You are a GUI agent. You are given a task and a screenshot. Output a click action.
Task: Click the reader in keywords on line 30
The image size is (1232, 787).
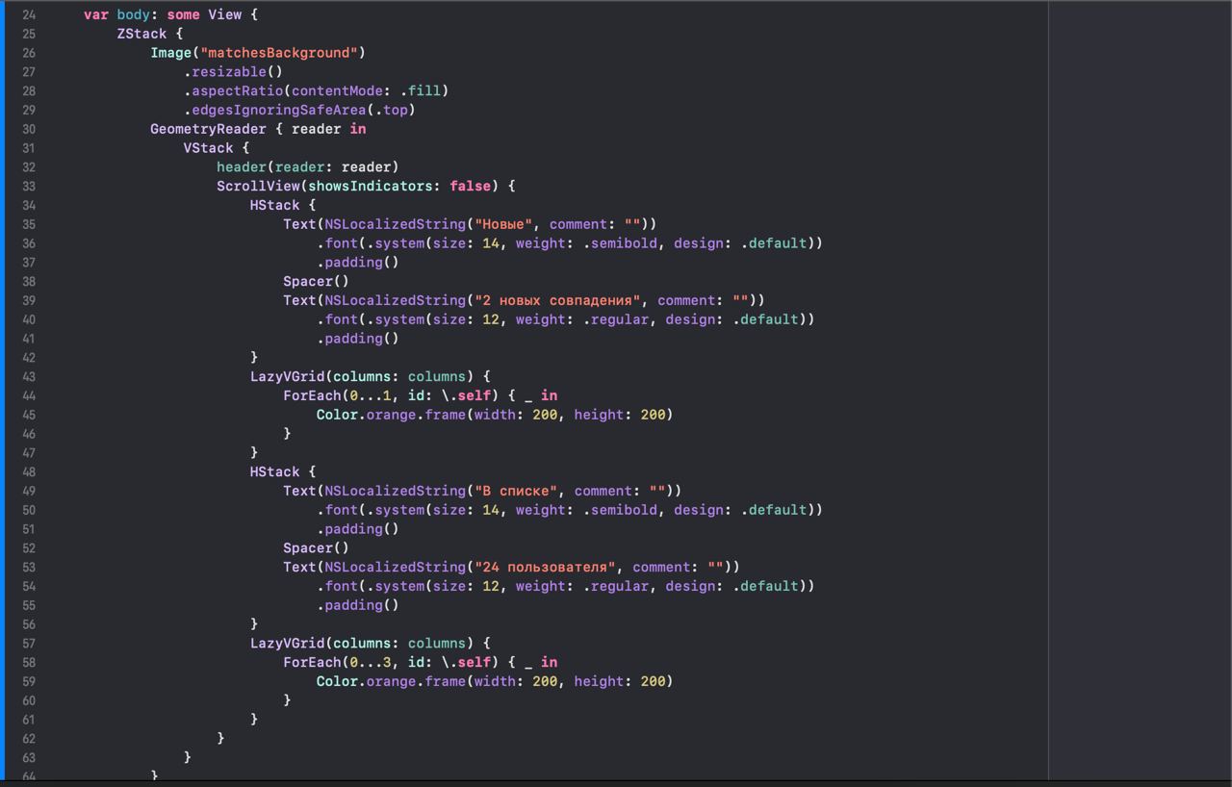pos(328,129)
